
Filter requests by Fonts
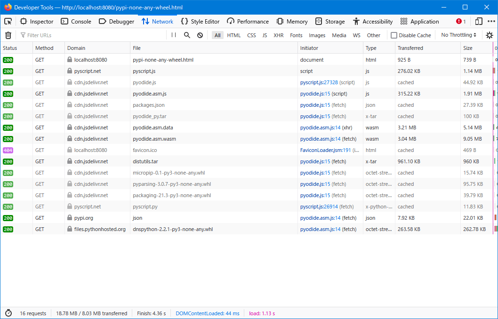296,35
